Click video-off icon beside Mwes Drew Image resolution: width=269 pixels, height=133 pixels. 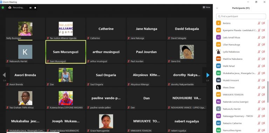[263, 87]
